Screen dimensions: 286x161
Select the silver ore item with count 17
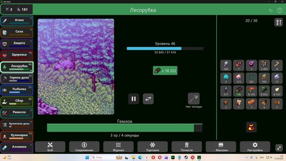click(x=277, y=78)
